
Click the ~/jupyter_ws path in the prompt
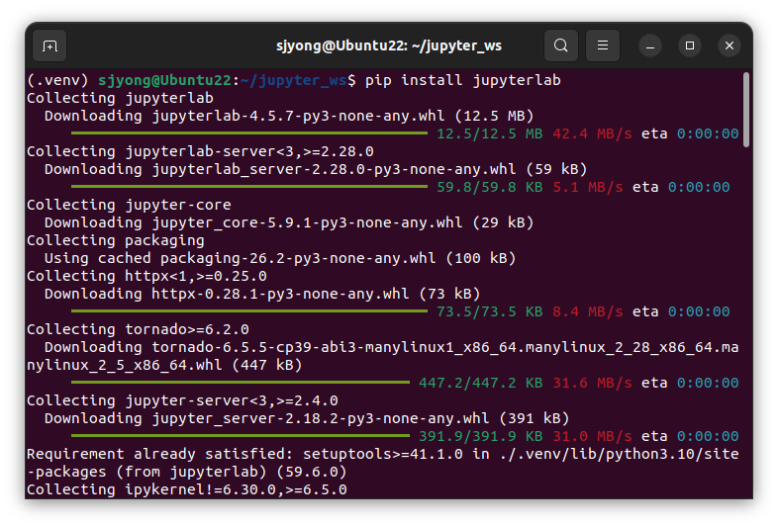tap(294, 80)
